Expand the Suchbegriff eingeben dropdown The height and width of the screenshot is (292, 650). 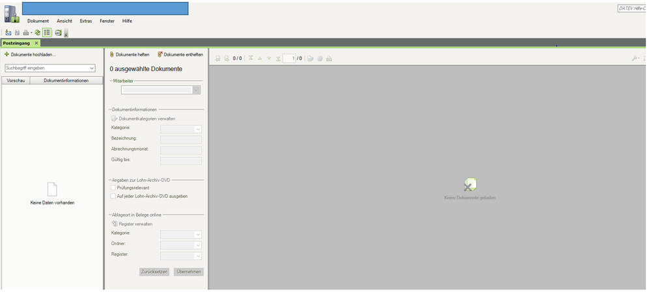92,68
